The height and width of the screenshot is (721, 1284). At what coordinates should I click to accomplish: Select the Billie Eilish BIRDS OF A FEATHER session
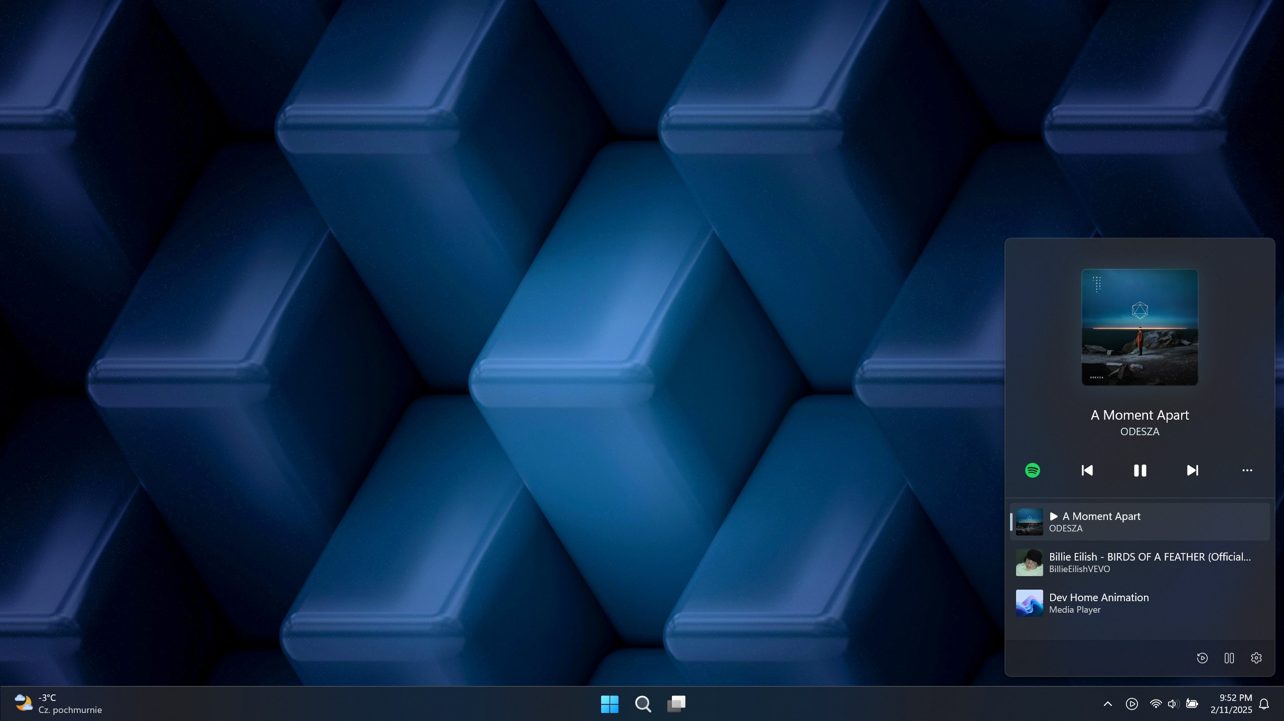pos(1139,563)
